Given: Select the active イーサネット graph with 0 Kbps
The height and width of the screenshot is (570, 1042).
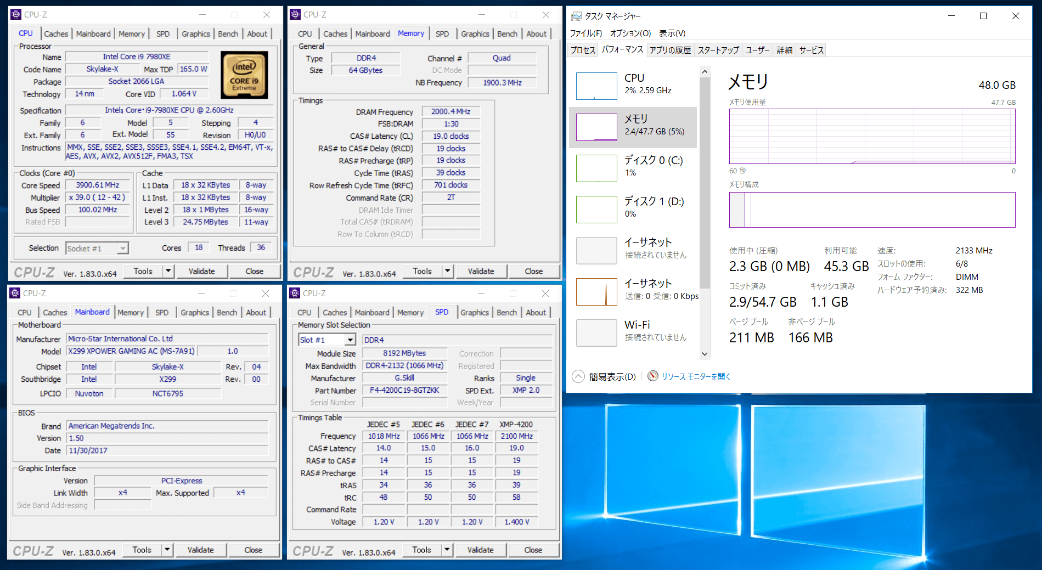Looking at the screenshot, I should click(x=596, y=292).
